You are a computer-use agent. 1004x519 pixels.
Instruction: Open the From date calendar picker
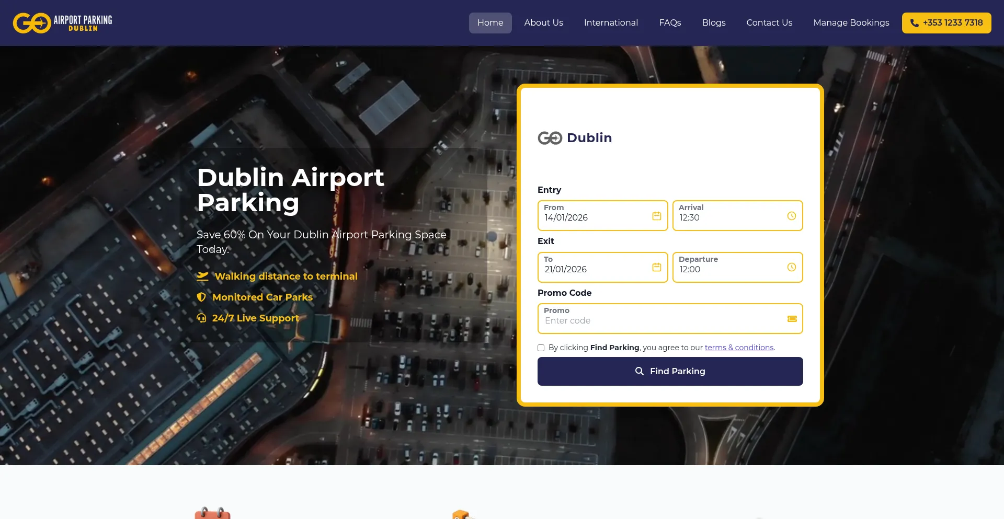[x=656, y=215]
